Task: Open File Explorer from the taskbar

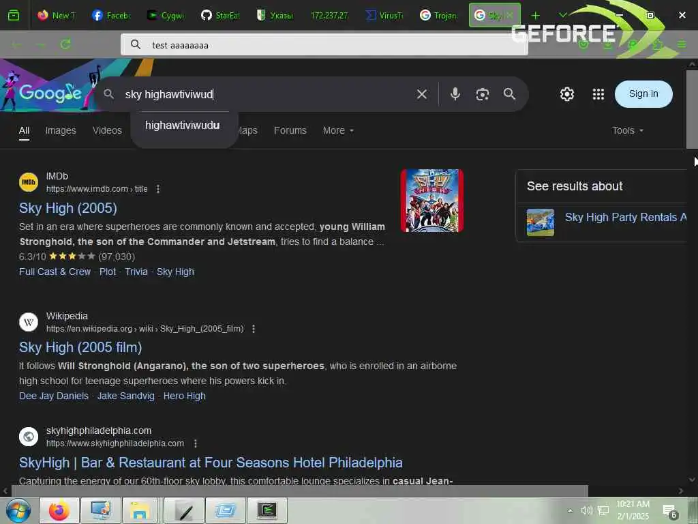Action: 139,510
